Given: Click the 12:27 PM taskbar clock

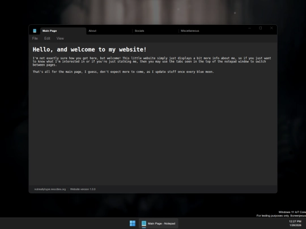Looking at the screenshot, I should click(295, 222).
